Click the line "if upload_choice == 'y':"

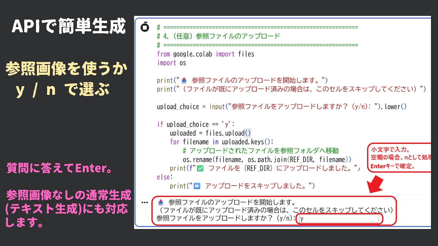[x=196, y=124]
